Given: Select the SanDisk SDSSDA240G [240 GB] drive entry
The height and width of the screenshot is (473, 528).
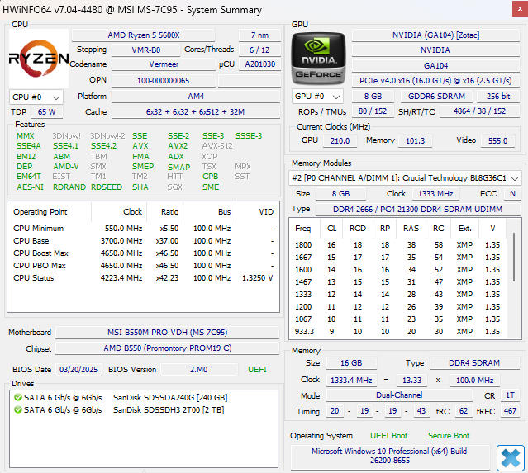Looking at the screenshot, I should 121,398.
